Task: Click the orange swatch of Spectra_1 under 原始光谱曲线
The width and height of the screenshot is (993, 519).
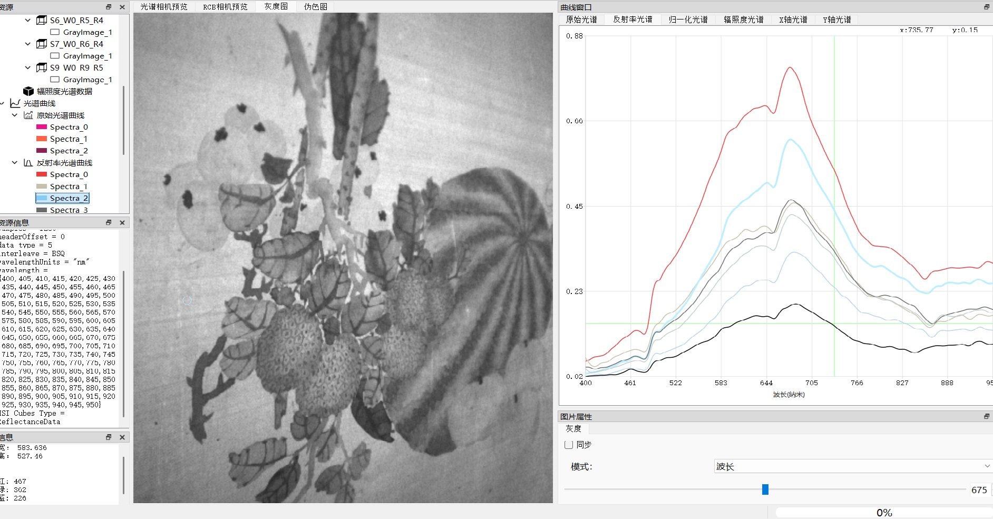Action: [42, 139]
